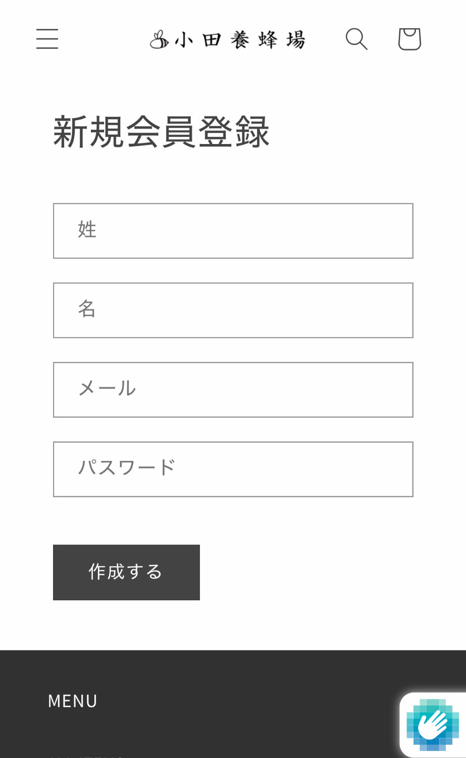Click the 名 placeholder label
This screenshot has width=466, height=758.
(x=87, y=309)
